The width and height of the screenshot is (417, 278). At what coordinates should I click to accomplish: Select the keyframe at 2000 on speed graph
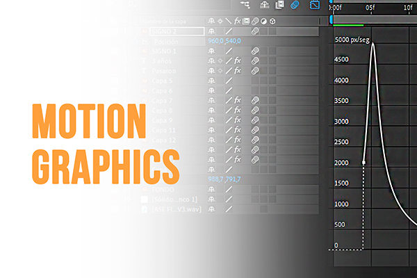tap(363, 163)
